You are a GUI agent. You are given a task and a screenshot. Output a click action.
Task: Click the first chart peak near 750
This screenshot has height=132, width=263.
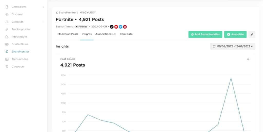88,115
